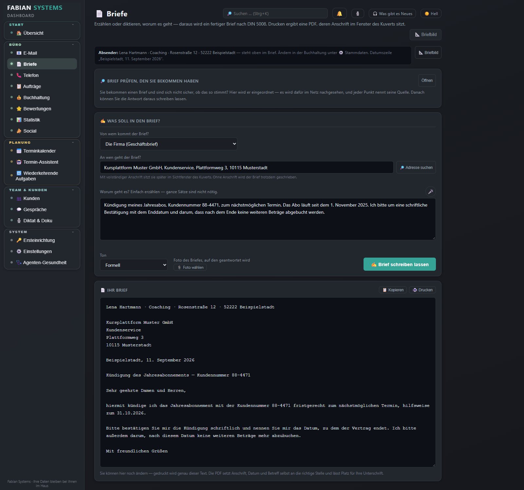Click the star icon for Bewertungen

(x=19, y=109)
